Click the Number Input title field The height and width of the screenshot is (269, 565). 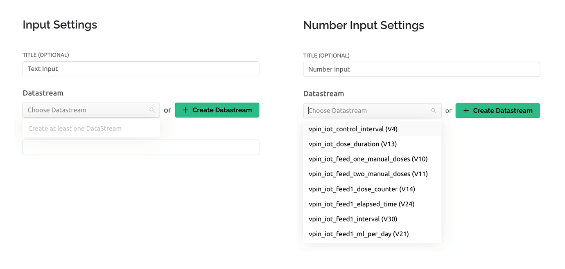click(422, 69)
